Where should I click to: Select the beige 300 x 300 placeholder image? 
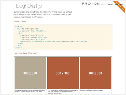(30, 73)
